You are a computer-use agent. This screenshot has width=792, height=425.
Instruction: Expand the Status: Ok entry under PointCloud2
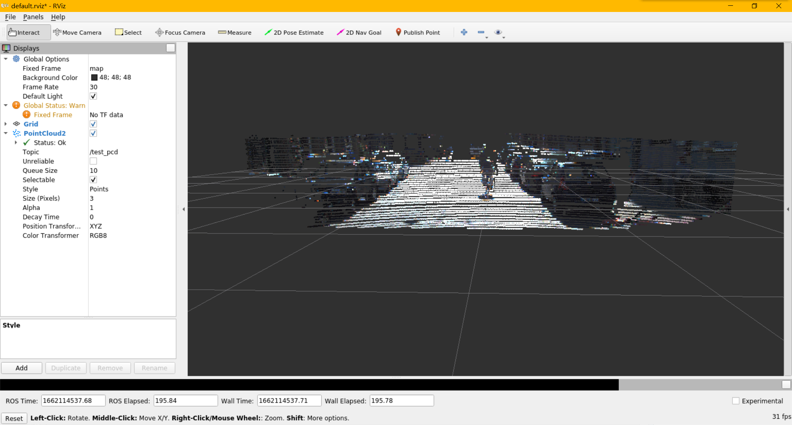[x=16, y=142]
